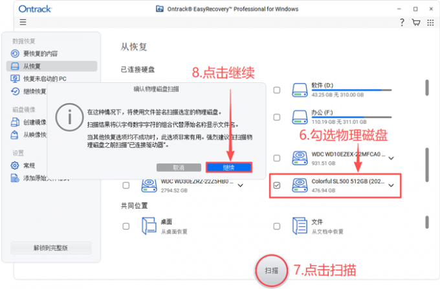Check the 软件 (D:) drive checkbox
Viewport: 440px width, 289px height.
[x=277, y=90]
